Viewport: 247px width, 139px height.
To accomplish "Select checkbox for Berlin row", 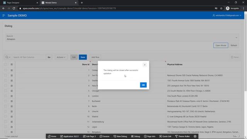I will [x=5, y=106].
